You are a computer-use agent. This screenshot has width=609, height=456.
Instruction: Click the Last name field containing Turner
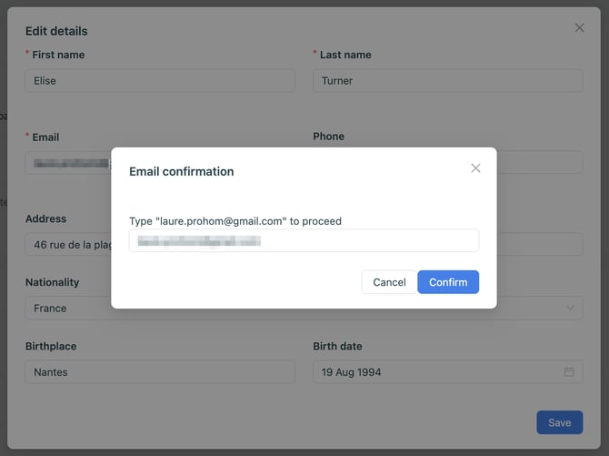(447, 81)
